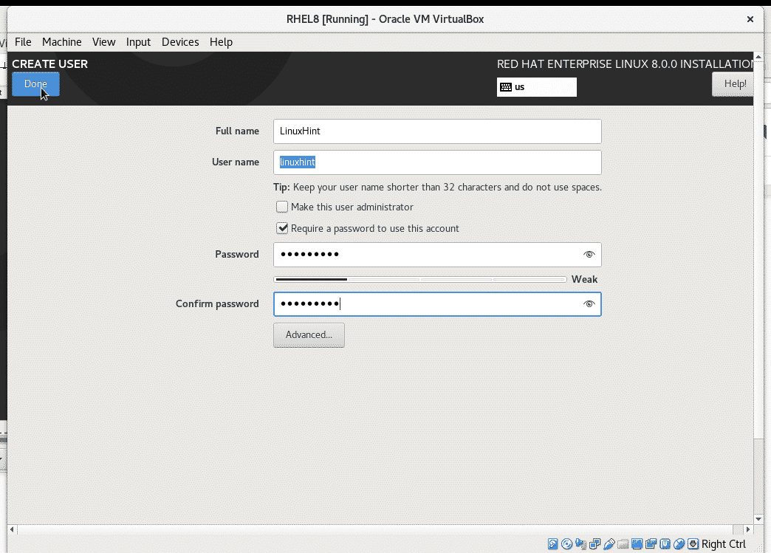Click the password strength meter bar
Image resolution: width=771 pixels, height=553 pixels.
[420, 279]
